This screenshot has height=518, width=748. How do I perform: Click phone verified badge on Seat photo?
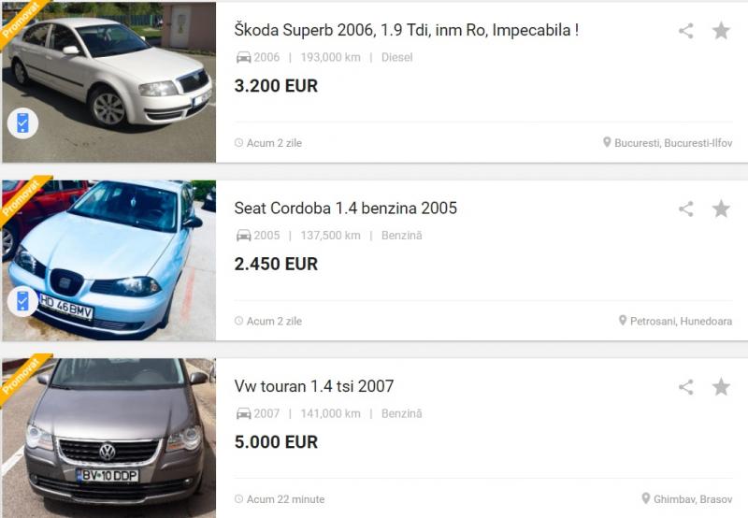[x=22, y=301]
